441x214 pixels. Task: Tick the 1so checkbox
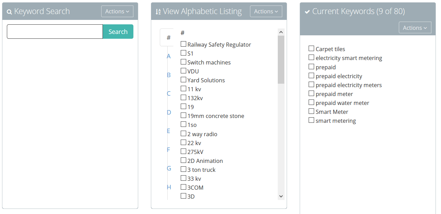click(x=183, y=124)
